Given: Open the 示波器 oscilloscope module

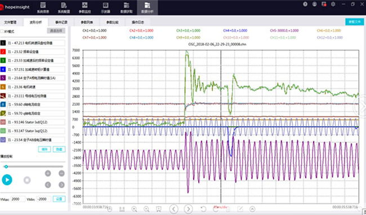Looking at the screenshot, I should pos(105,7).
